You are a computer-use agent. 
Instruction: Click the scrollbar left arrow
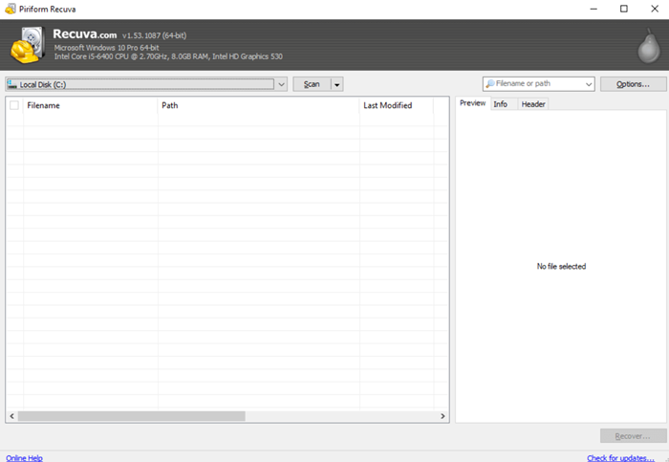[11, 416]
